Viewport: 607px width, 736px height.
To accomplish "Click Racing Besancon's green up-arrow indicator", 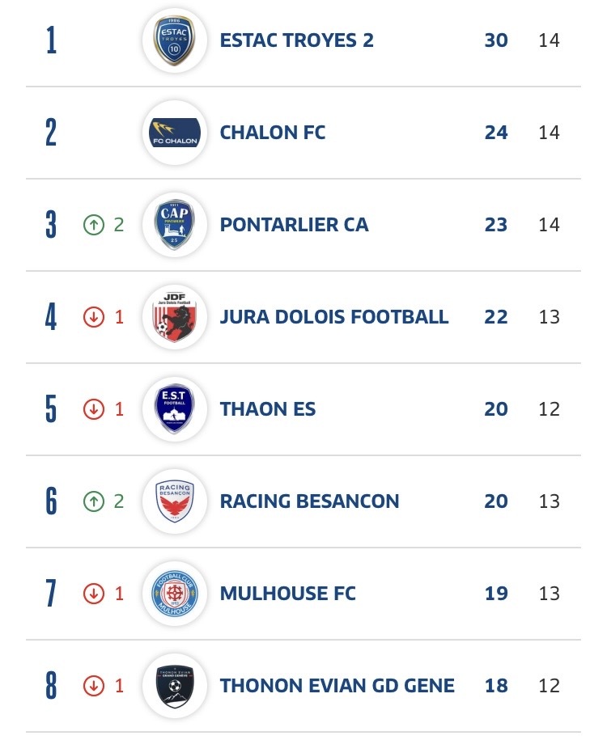I will [x=94, y=501].
